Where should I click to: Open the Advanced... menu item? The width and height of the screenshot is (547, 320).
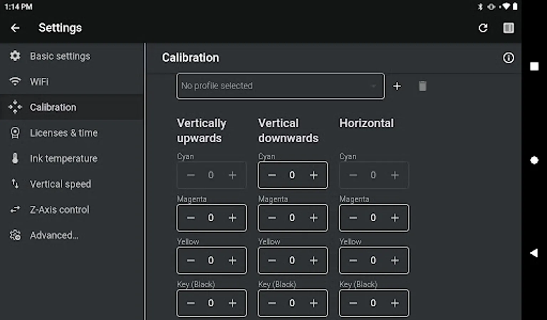coord(54,235)
